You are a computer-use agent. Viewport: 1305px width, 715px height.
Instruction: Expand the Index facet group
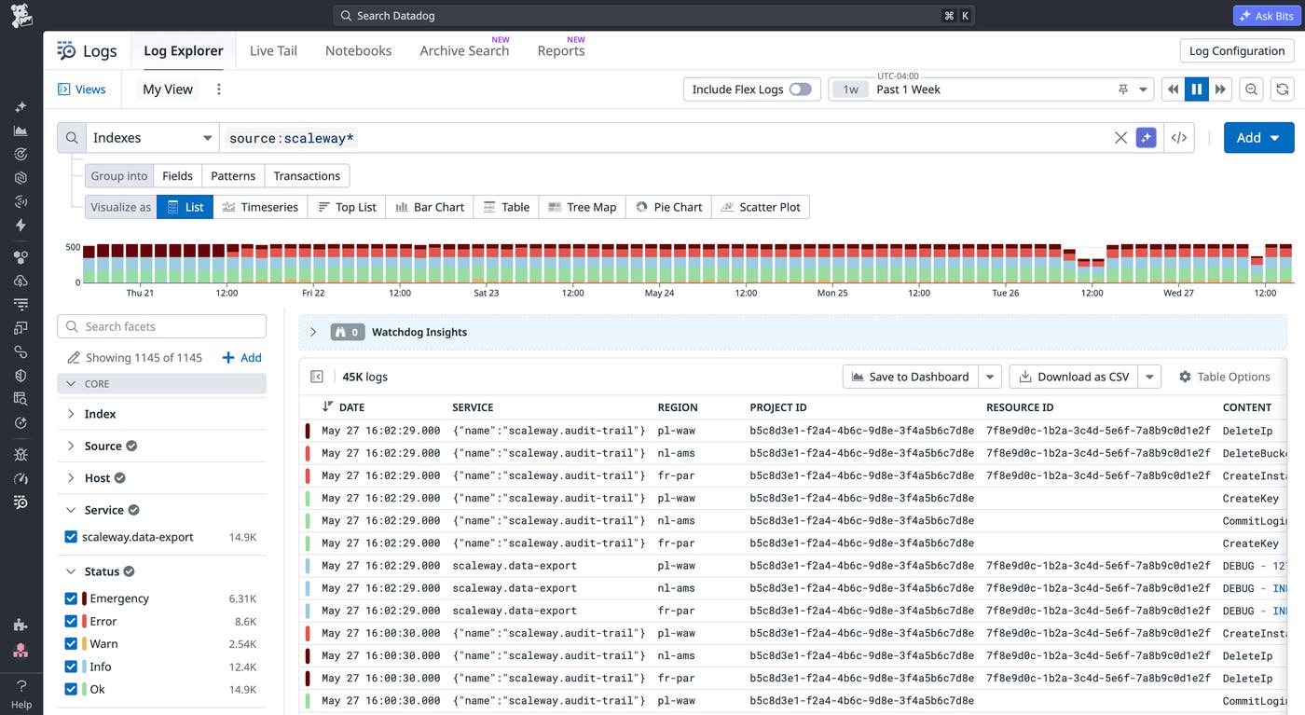coord(71,414)
